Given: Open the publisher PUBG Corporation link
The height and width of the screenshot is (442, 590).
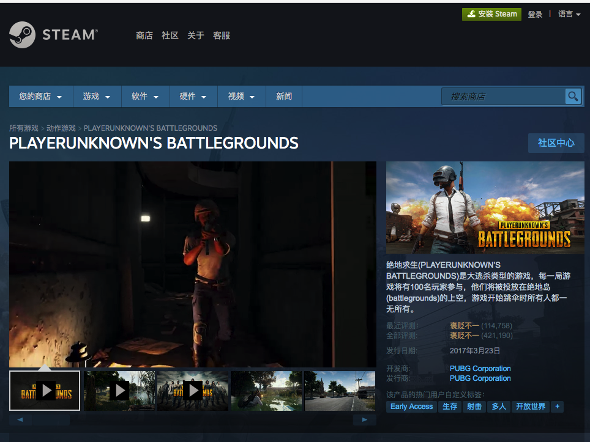Looking at the screenshot, I should pyautogui.click(x=480, y=378).
